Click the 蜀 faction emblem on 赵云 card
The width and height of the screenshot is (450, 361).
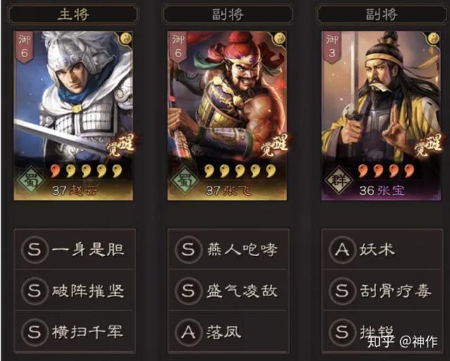[30, 180]
